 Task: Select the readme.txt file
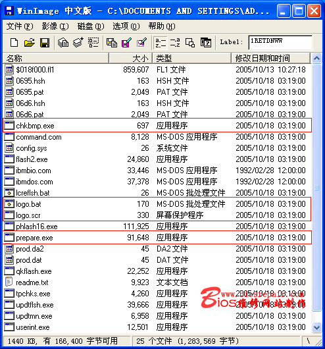(157, 282)
